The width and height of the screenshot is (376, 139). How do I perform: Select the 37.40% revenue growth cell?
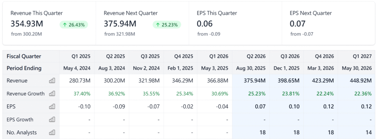click(82, 94)
